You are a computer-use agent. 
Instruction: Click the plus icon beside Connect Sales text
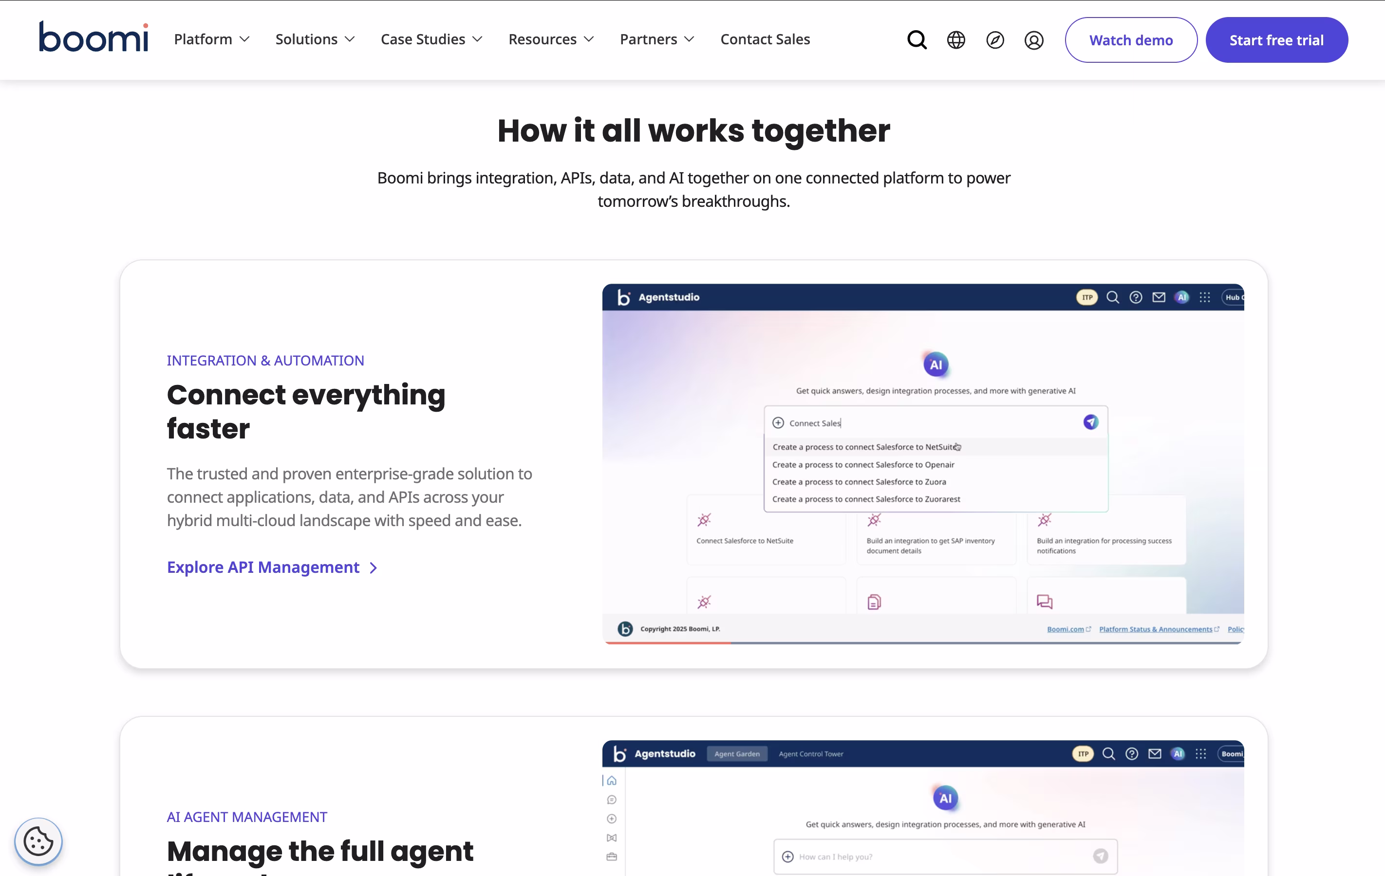click(778, 423)
